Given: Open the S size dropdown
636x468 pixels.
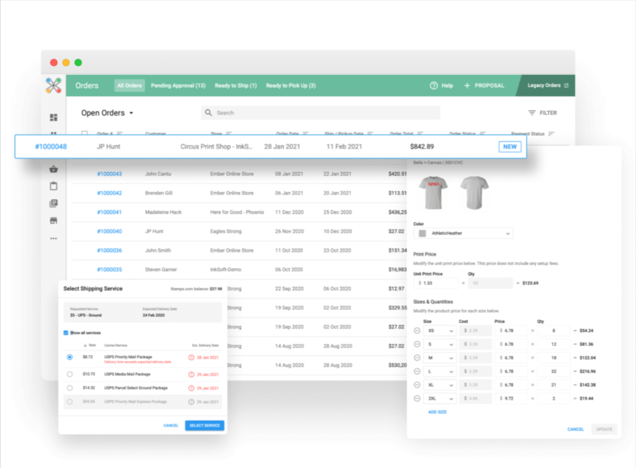Looking at the screenshot, I should pyautogui.click(x=439, y=344).
